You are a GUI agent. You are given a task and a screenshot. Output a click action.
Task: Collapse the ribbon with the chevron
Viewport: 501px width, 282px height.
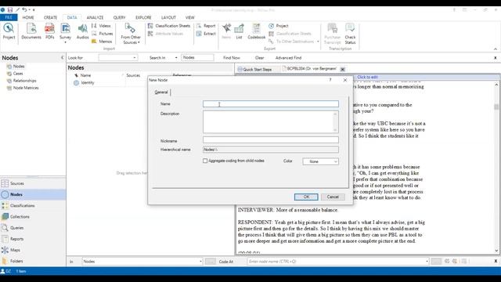(x=496, y=49)
